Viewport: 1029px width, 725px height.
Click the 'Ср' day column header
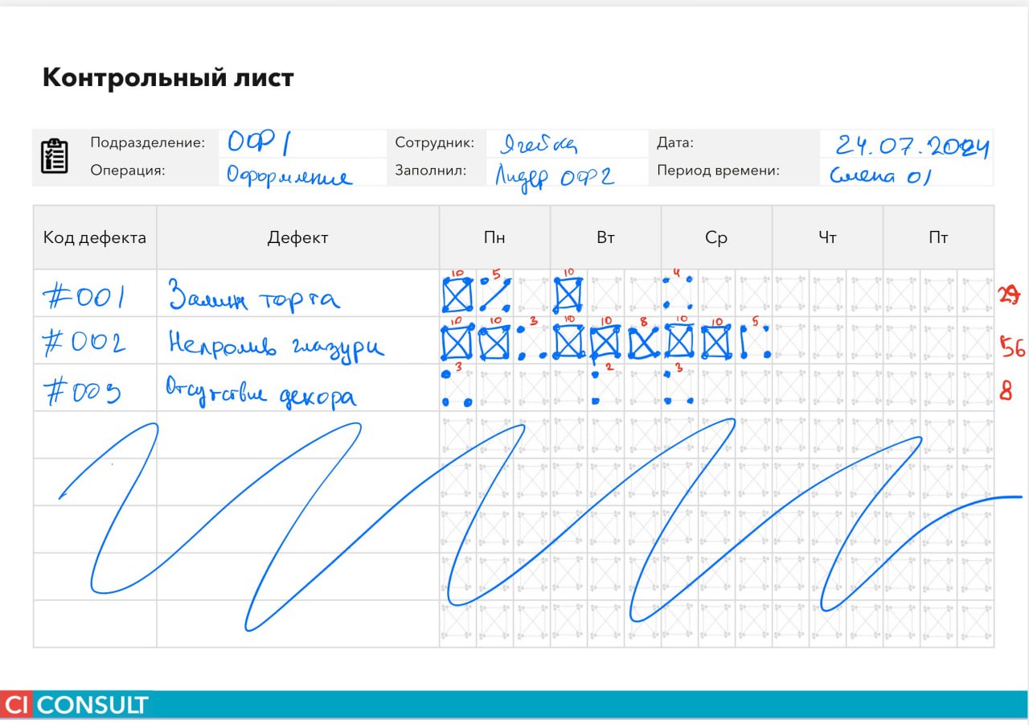(716, 237)
